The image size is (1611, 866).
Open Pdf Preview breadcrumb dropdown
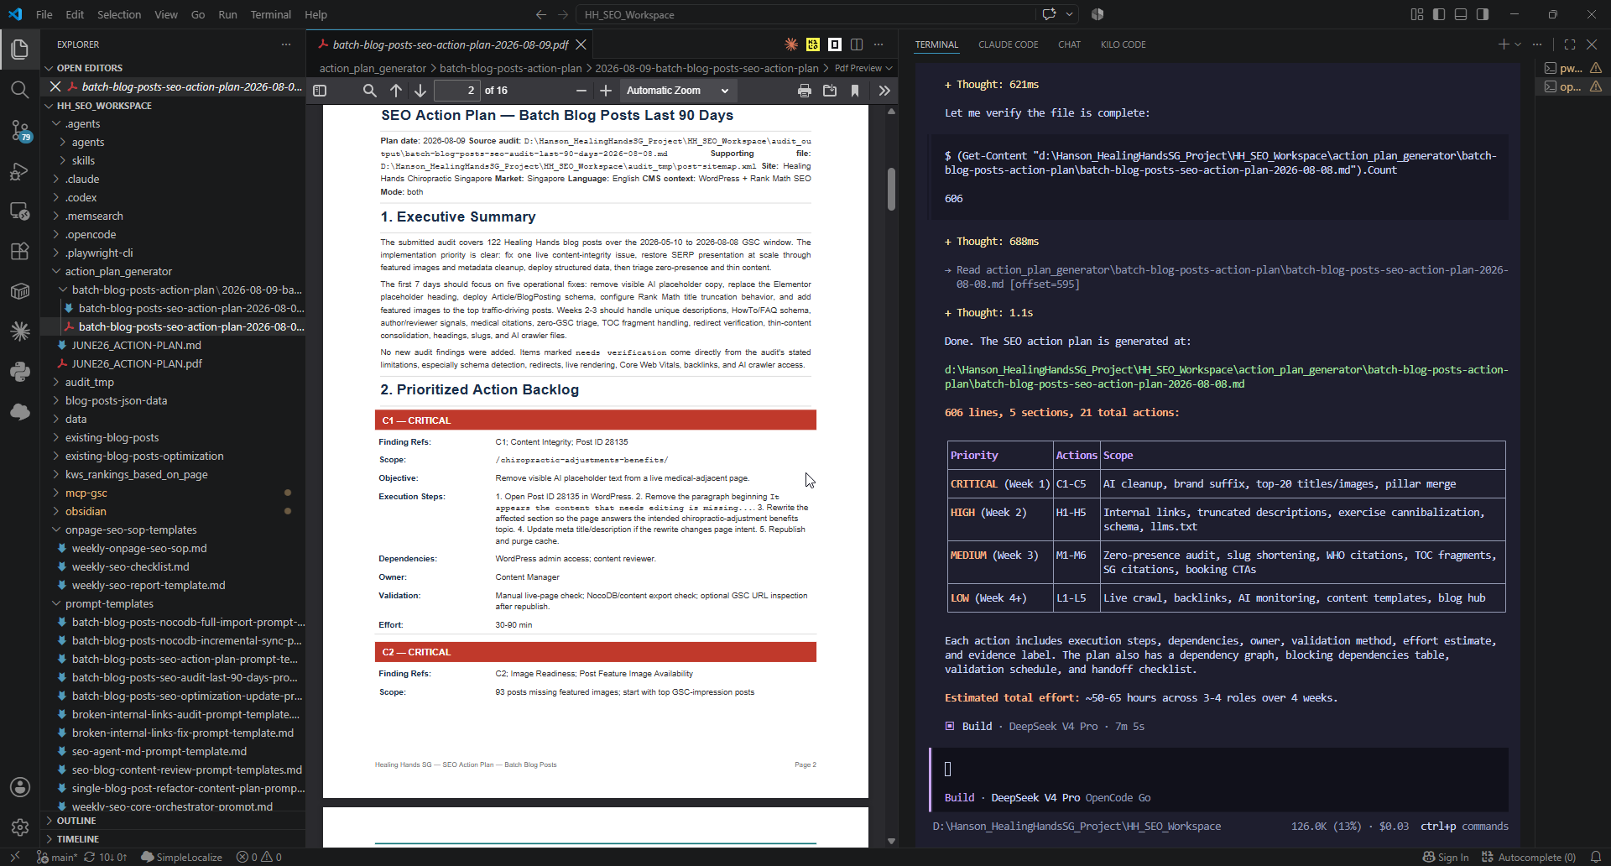pos(863,68)
